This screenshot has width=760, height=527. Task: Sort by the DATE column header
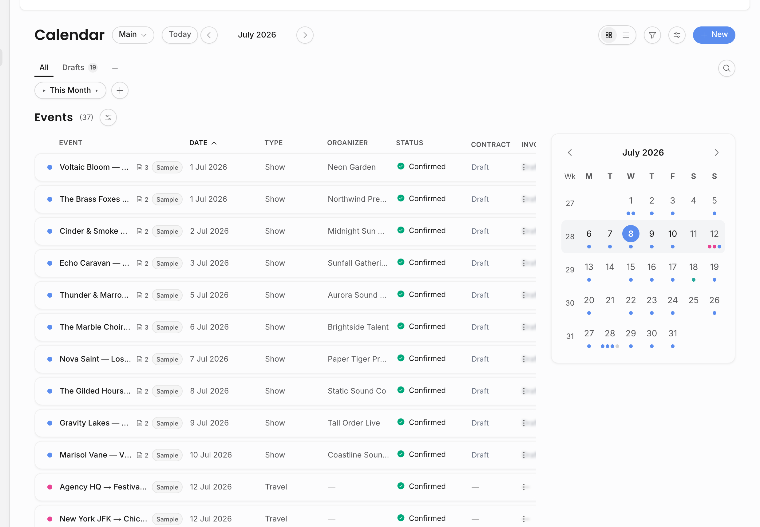(x=203, y=143)
